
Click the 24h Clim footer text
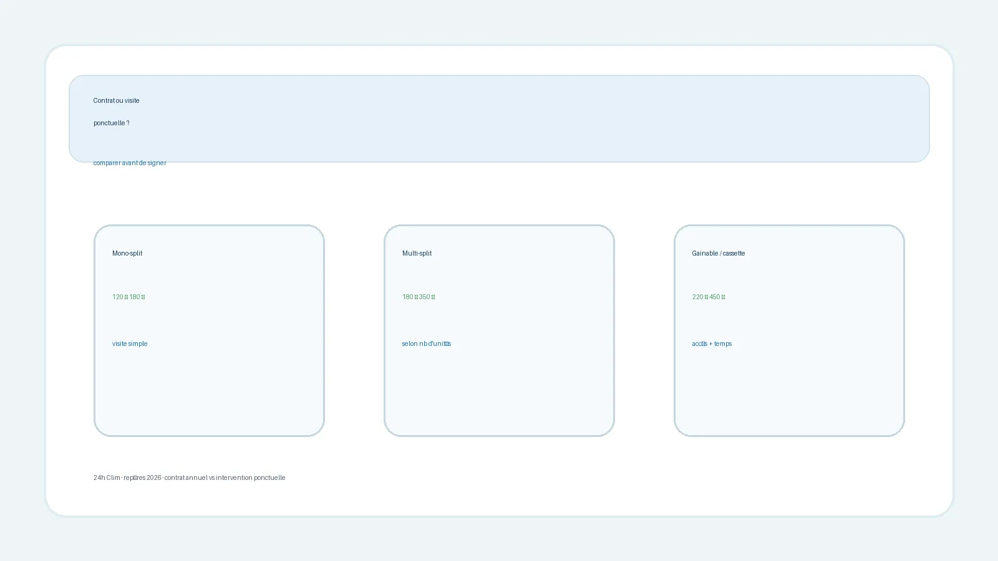(190, 477)
